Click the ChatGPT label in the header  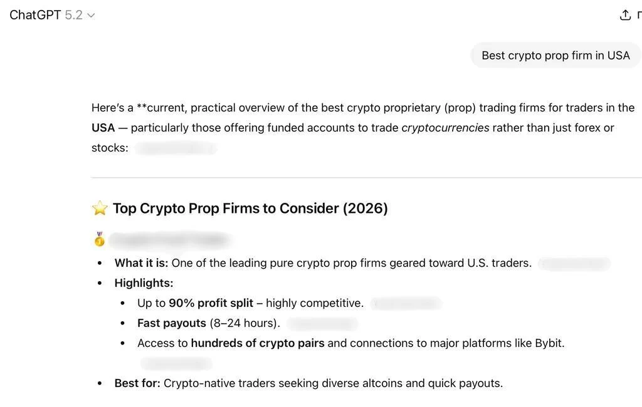[x=36, y=14]
